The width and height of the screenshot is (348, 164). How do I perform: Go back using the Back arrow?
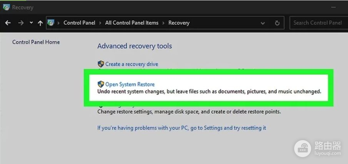[8, 23]
